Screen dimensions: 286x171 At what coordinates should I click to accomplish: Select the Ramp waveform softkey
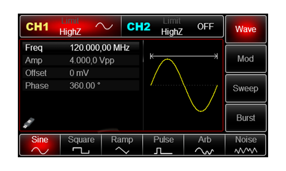(x=122, y=145)
